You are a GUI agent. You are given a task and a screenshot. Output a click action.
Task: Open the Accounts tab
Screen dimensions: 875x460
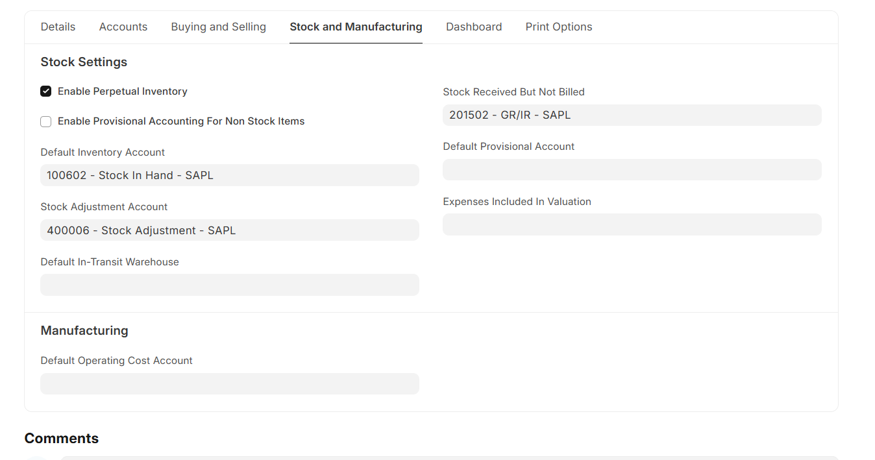(123, 27)
